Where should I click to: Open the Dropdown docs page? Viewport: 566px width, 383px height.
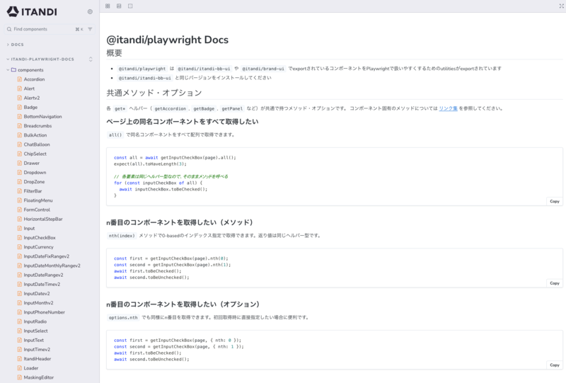tap(35, 172)
